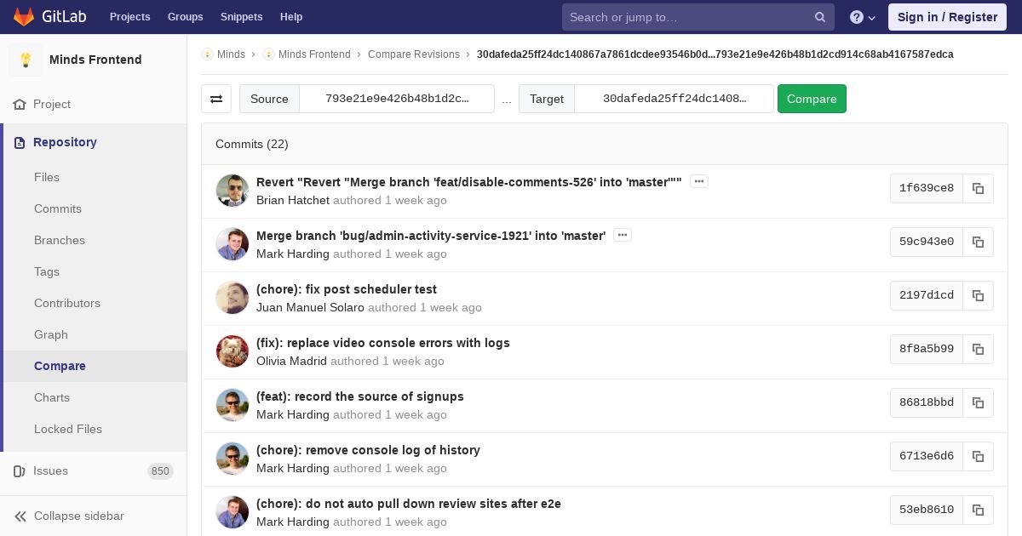Open Groups in top navigation

pyautogui.click(x=185, y=17)
